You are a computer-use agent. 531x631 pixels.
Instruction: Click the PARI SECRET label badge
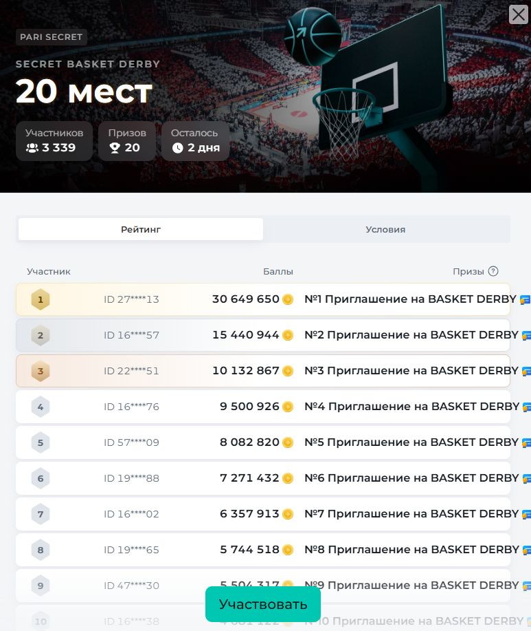[x=51, y=37]
